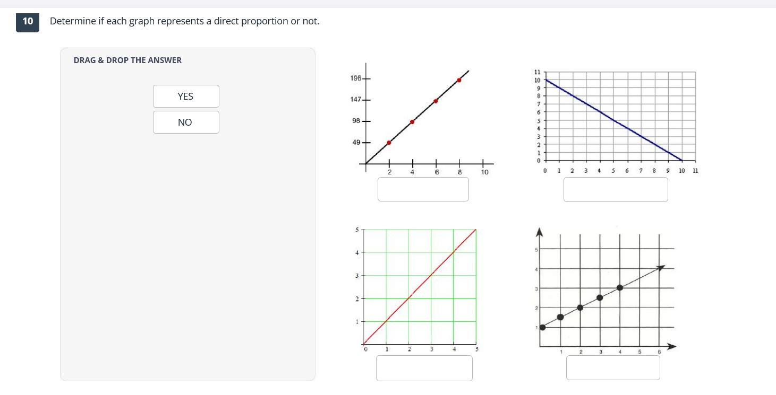The width and height of the screenshot is (776, 395).
Task: Click drop box under red line green grid graph
Action: click(424, 368)
